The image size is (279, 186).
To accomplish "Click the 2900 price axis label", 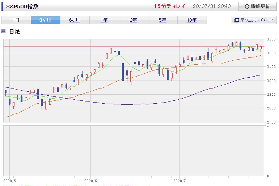I will [271, 95].
